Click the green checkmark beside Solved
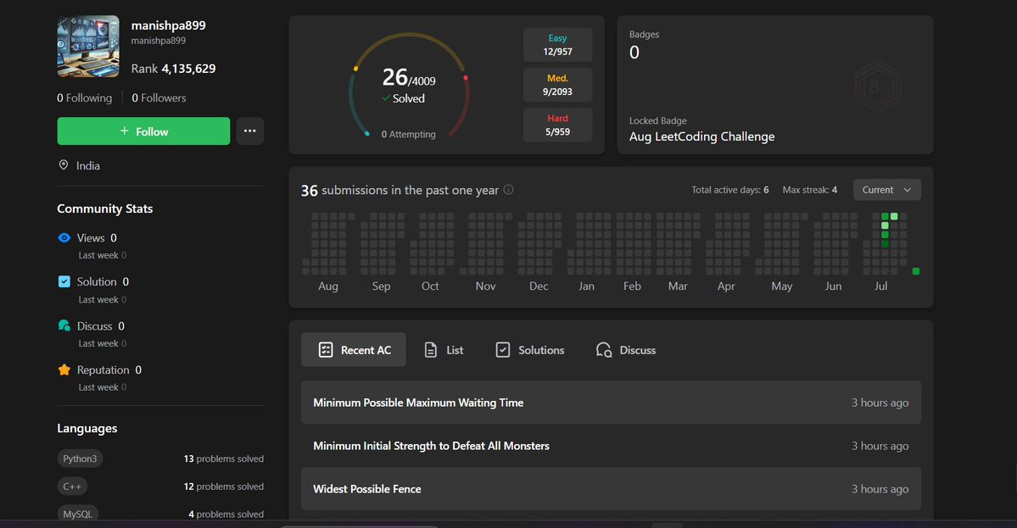The width and height of the screenshot is (1017, 528). pyautogui.click(x=386, y=98)
